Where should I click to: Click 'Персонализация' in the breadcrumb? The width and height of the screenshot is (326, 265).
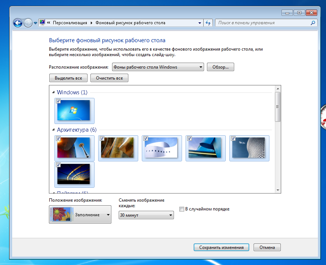tap(70, 23)
